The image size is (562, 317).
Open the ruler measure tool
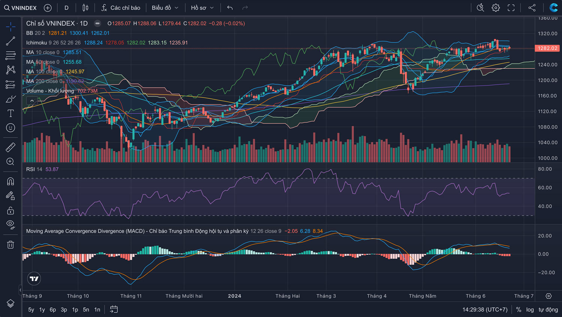tap(10, 147)
